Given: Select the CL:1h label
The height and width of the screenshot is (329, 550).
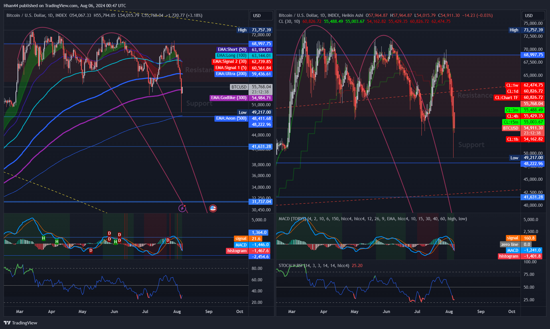Looking at the screenshot, I should coord(512,139).
